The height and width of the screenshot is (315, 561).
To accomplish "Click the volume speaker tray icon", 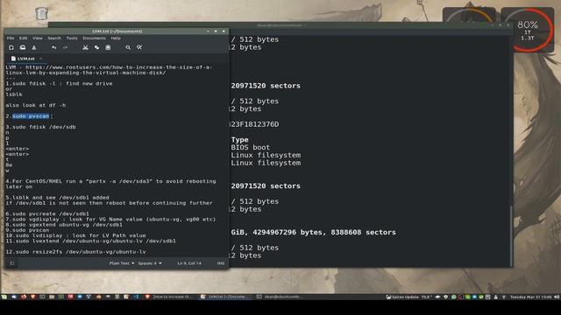I will (x=557, y=297).
